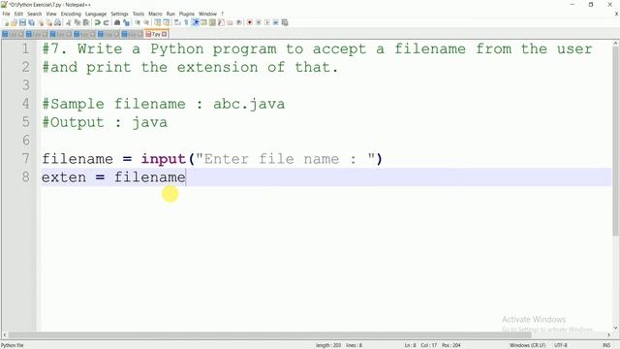
Task: Click the '#Output : java' comment line
Action: click(105, 122)
